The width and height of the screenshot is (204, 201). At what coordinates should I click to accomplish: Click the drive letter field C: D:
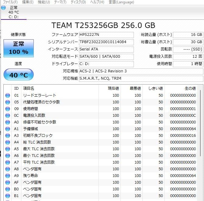[x=106, y=64]
